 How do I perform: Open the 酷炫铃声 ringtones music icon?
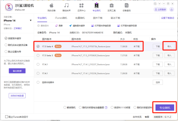tap(66, 5)
